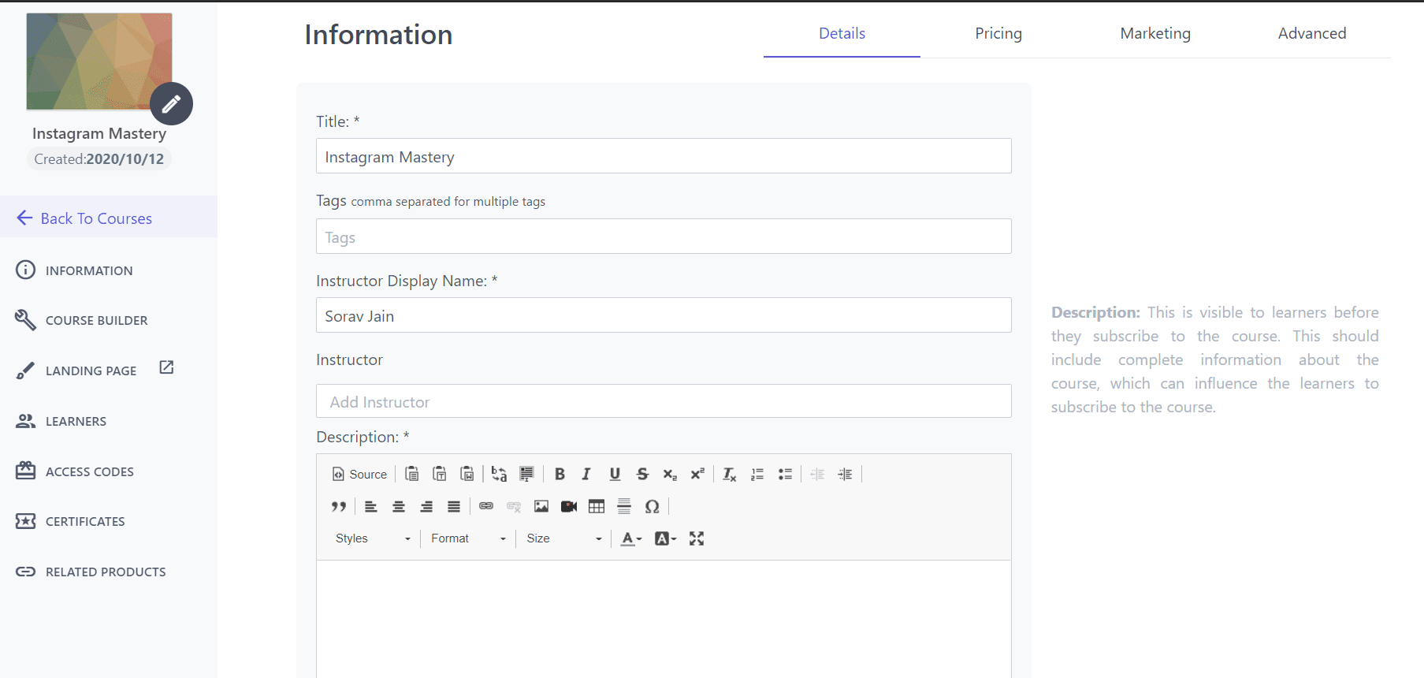
Task: Toggle Source view in the editor
Action: (x=359, y=474)
